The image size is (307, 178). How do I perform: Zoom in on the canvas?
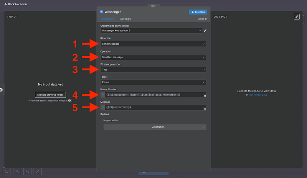tap(17, 171)
